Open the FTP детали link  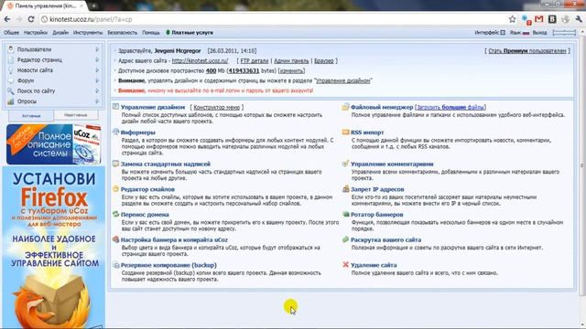pyautogui.click(x=255, y=61)
